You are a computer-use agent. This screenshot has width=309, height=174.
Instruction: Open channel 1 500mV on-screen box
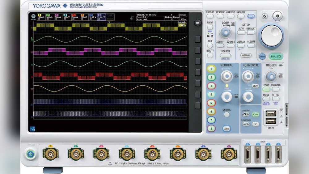(41, 17)
